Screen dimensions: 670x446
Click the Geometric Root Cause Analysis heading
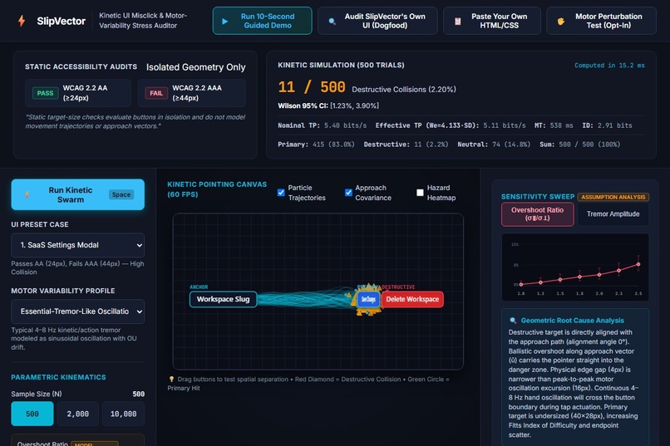pyautogui.click(x=573, y=321)
